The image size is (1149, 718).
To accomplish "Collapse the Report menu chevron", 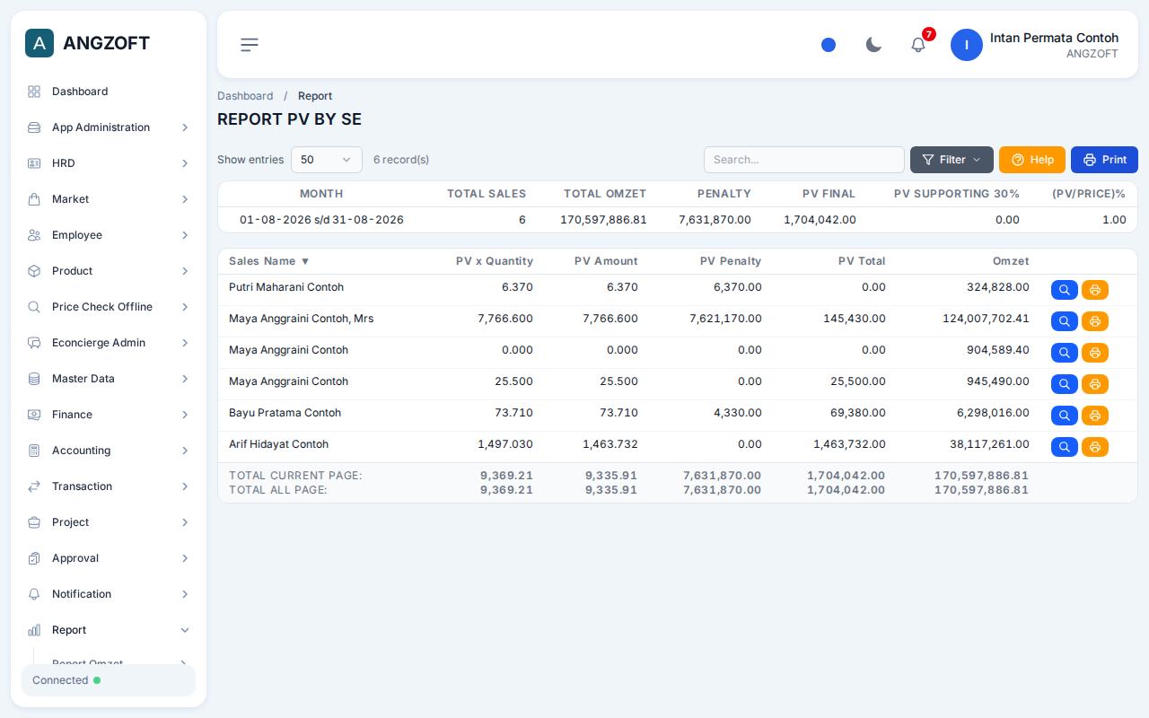I will click(x=185, y=630).
